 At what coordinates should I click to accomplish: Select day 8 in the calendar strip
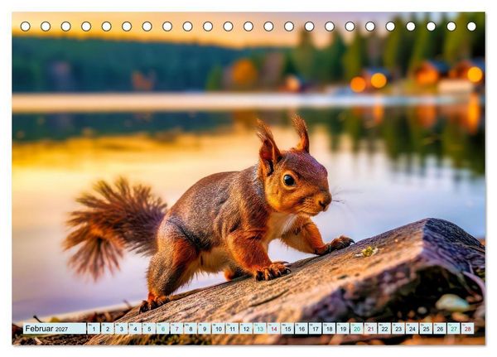point(191,329)
